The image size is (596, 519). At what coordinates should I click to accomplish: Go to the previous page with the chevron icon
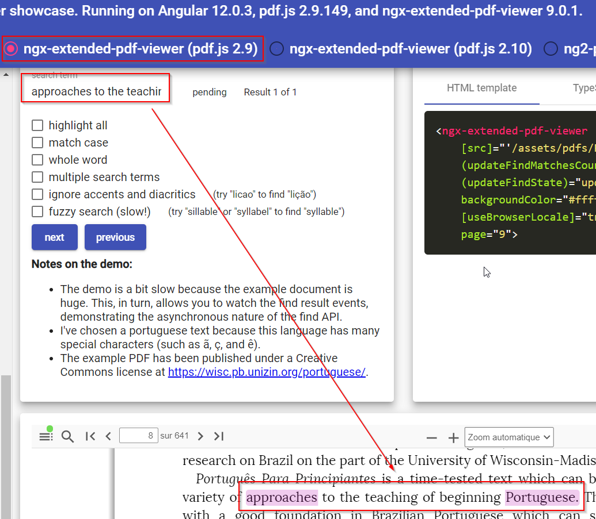[x=108, y=436]
